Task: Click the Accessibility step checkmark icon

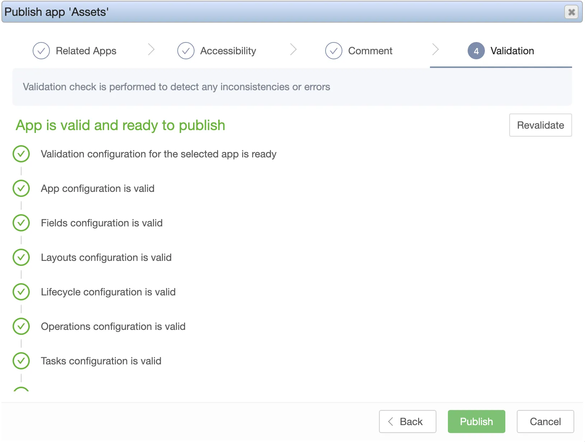Action: click(x=186, y=51)
